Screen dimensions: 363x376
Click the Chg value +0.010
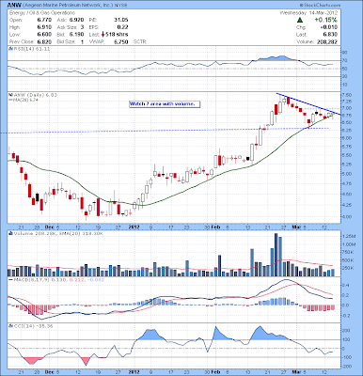coord(330,27)
